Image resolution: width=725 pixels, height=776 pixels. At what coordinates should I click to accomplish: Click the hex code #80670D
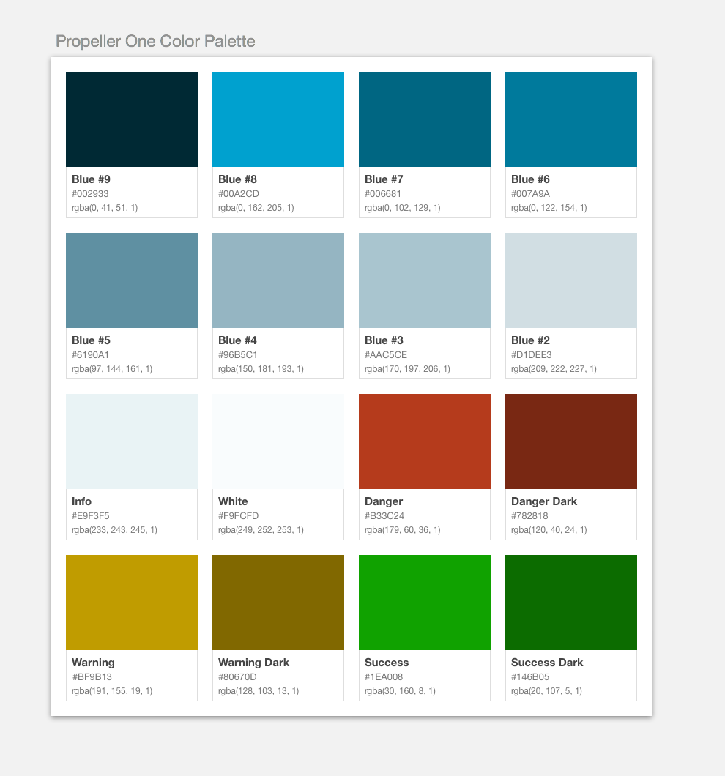237,676
